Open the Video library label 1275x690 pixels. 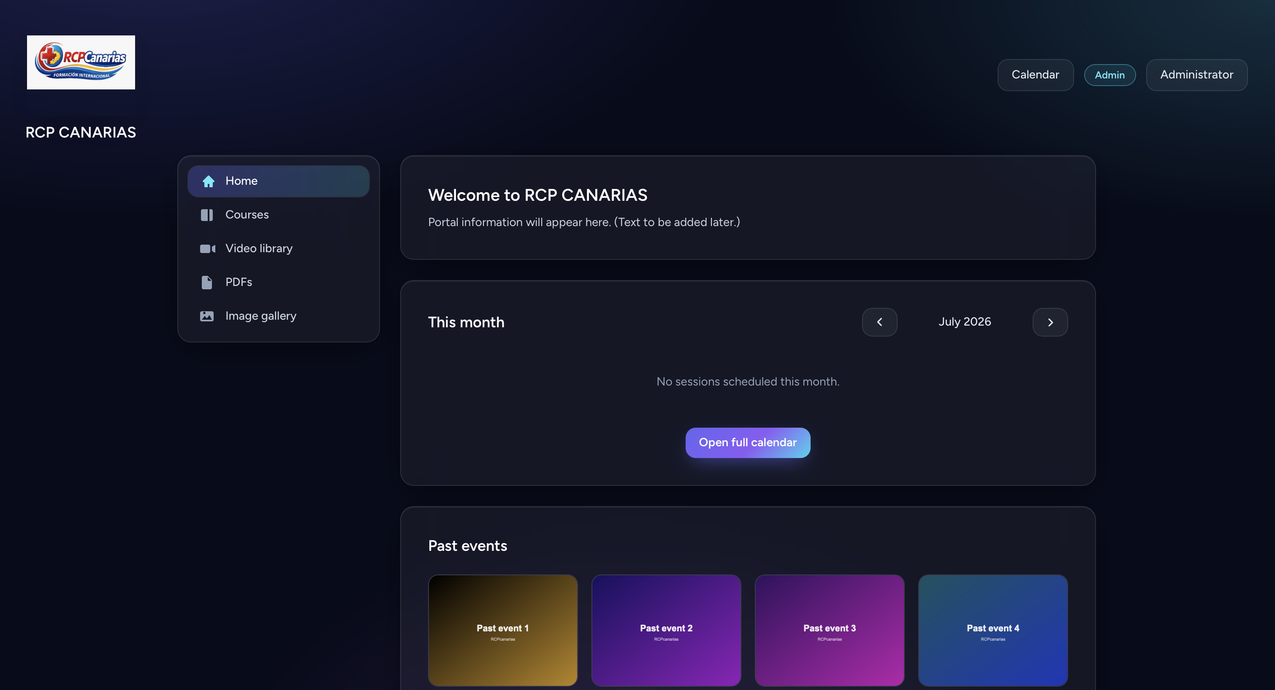pos(259,248)
